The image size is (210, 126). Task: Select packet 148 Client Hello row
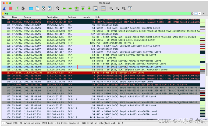click(x=101, y=100)
